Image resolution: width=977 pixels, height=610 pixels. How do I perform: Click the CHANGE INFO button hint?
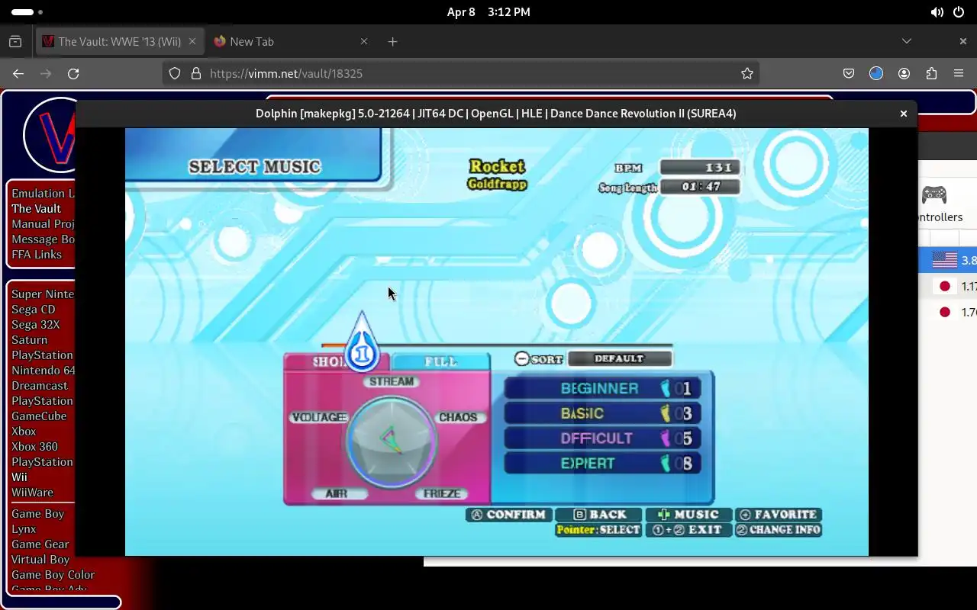(778, 530)
